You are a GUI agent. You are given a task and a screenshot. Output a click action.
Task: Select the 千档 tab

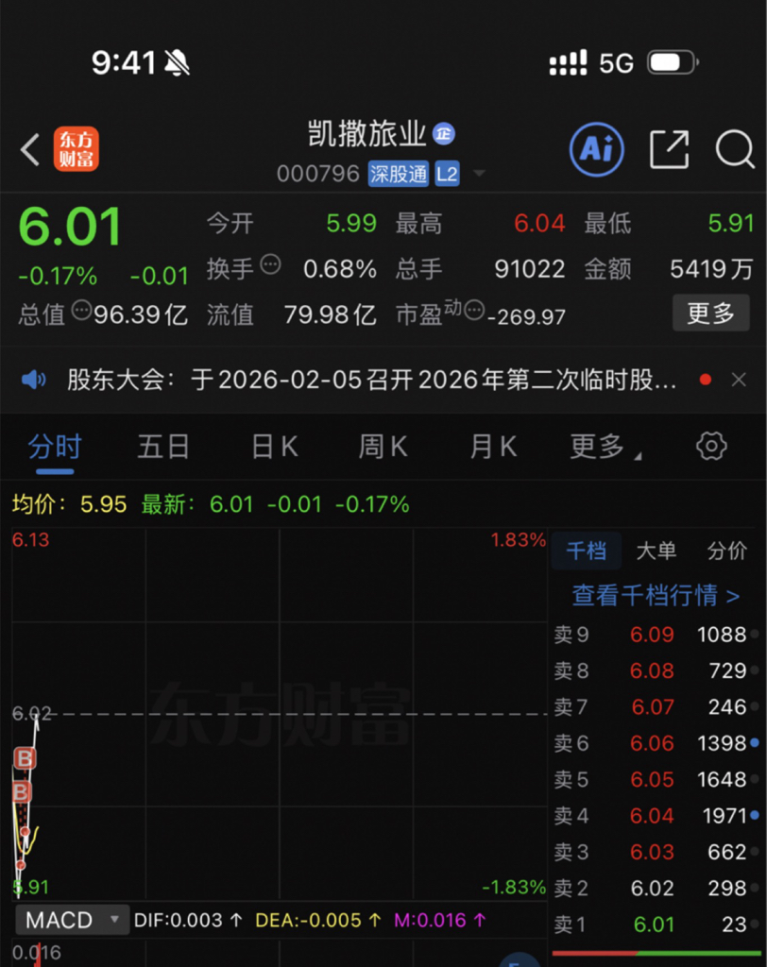click(x=587, y=551)
